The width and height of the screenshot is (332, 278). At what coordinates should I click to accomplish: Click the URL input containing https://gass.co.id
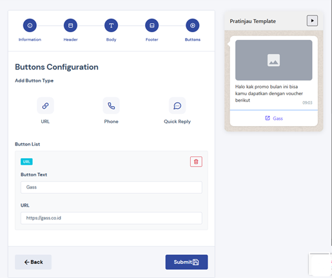[112, 218]
